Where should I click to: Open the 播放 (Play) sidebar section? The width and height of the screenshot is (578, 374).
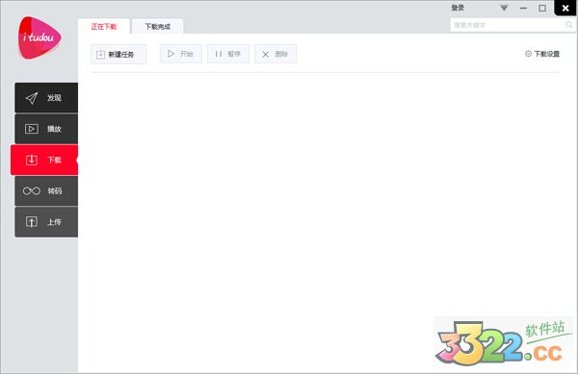click(x=46, y=129)
